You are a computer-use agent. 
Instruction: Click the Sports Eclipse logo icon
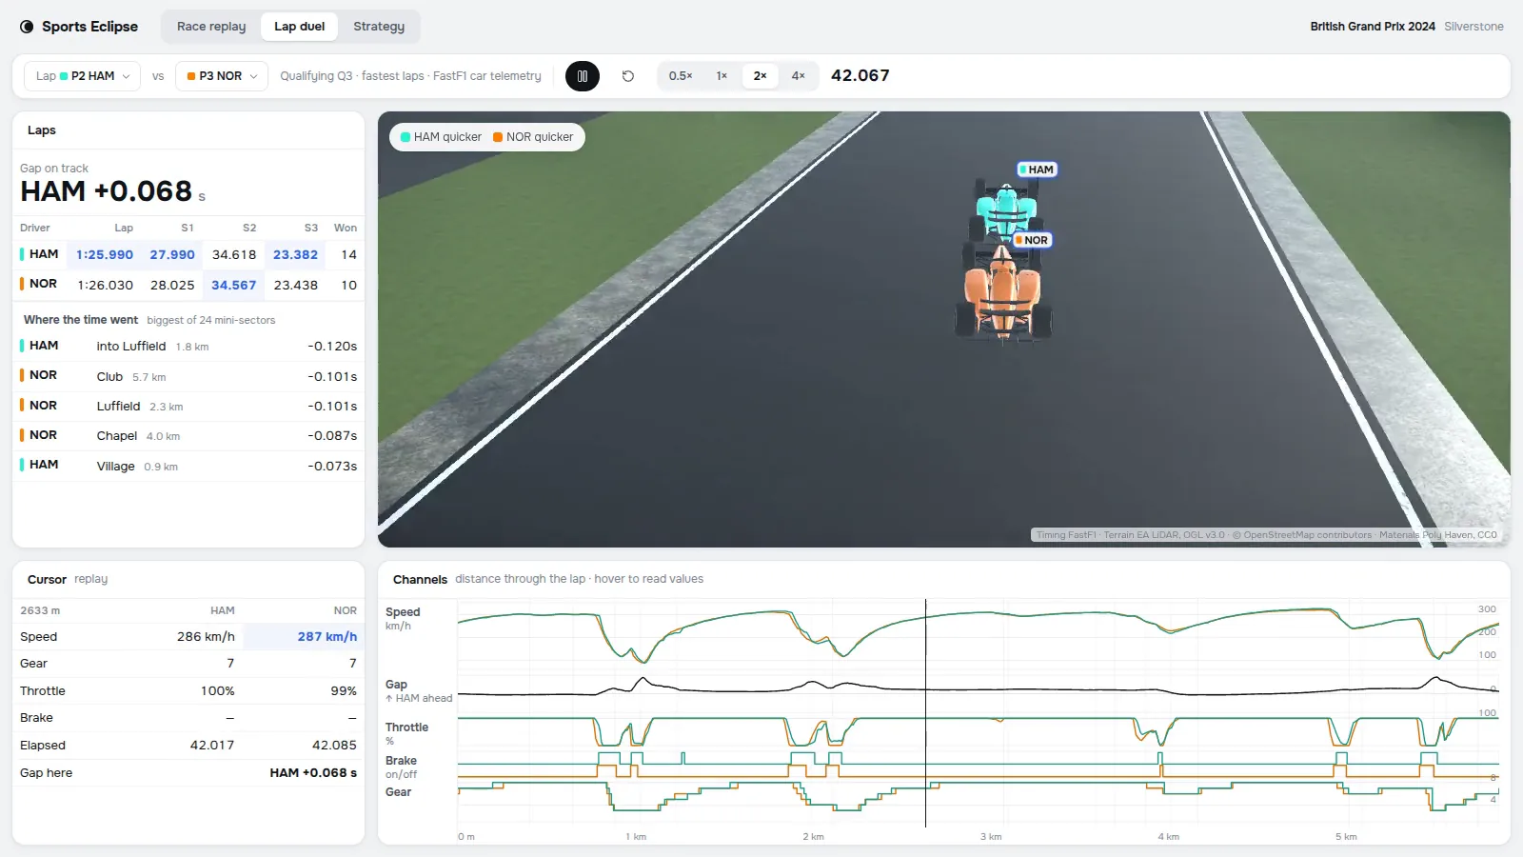click(x=27, y=27)
